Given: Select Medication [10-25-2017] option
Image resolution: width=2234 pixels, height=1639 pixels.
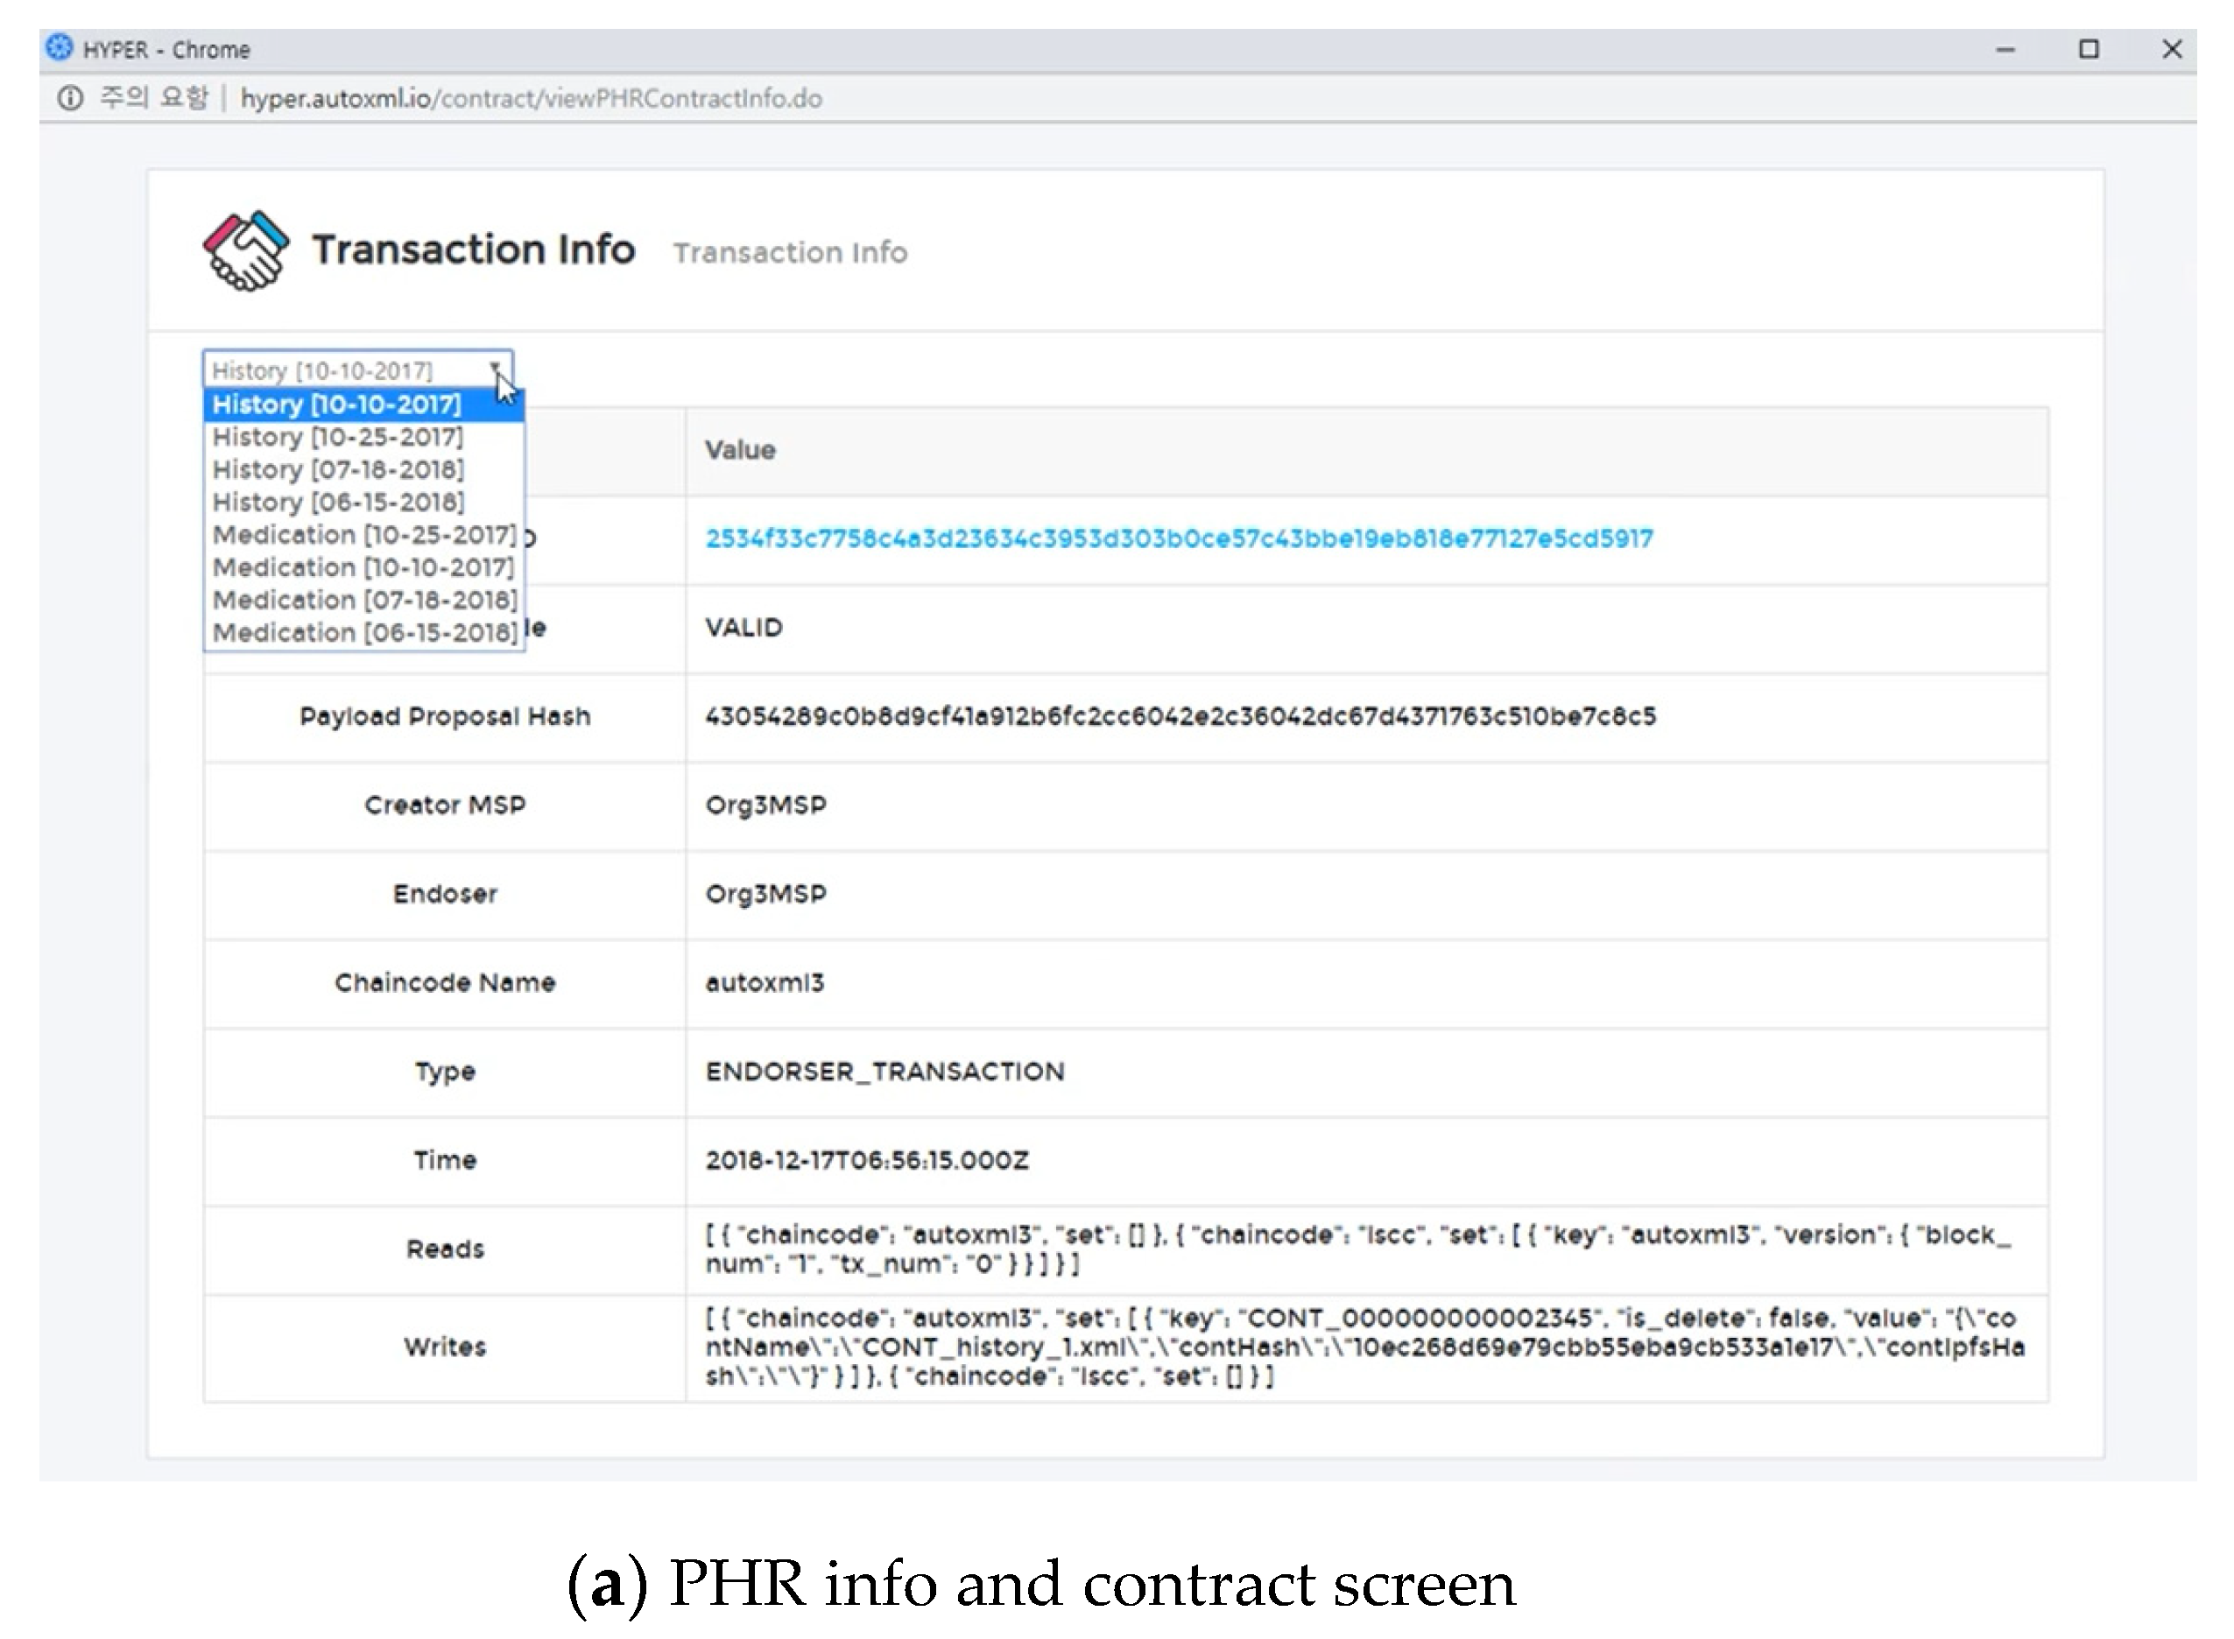Looking at the screenshot, I should point(363,536).
